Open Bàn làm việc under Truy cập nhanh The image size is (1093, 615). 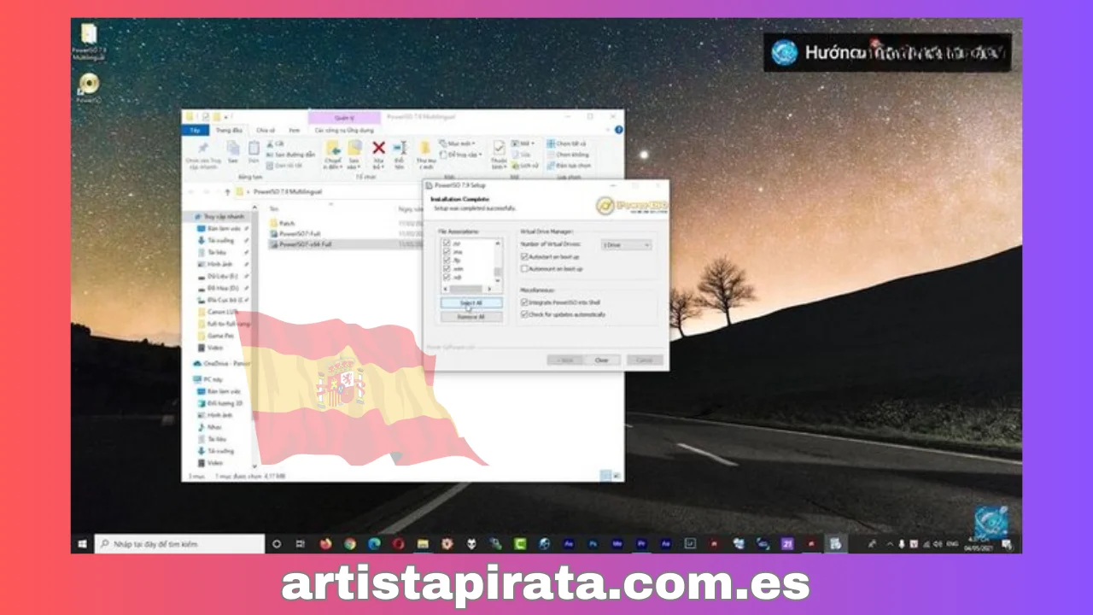point(219,229)
